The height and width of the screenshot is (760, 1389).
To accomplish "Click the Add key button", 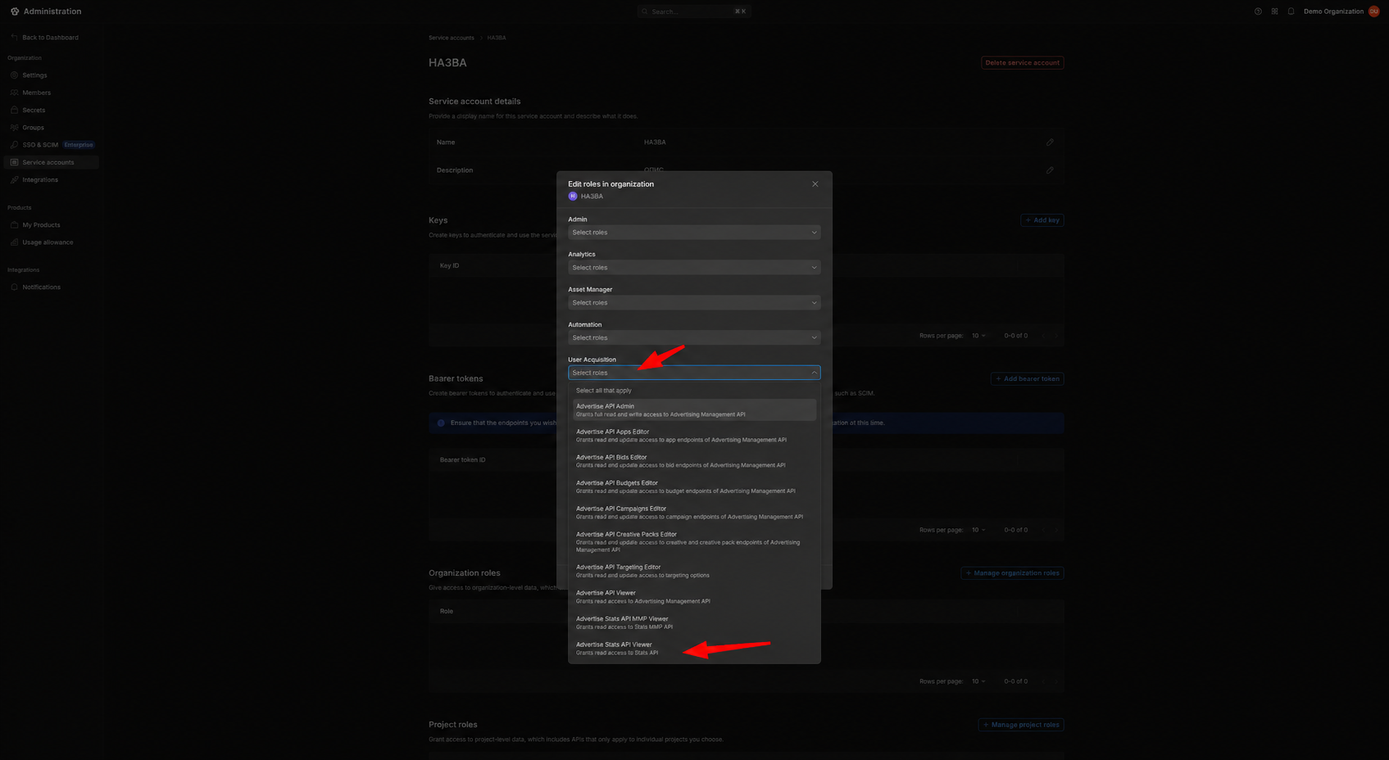I will coord(1042,220).
